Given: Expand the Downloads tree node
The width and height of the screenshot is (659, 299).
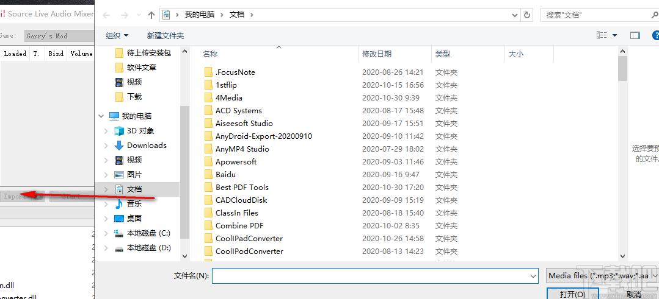Looking at the screenshot, I should tap(106, 146).
